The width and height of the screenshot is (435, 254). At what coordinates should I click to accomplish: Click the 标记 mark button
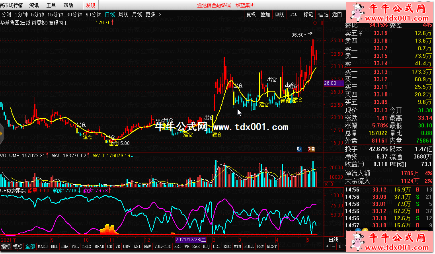[x=308, y=14]
